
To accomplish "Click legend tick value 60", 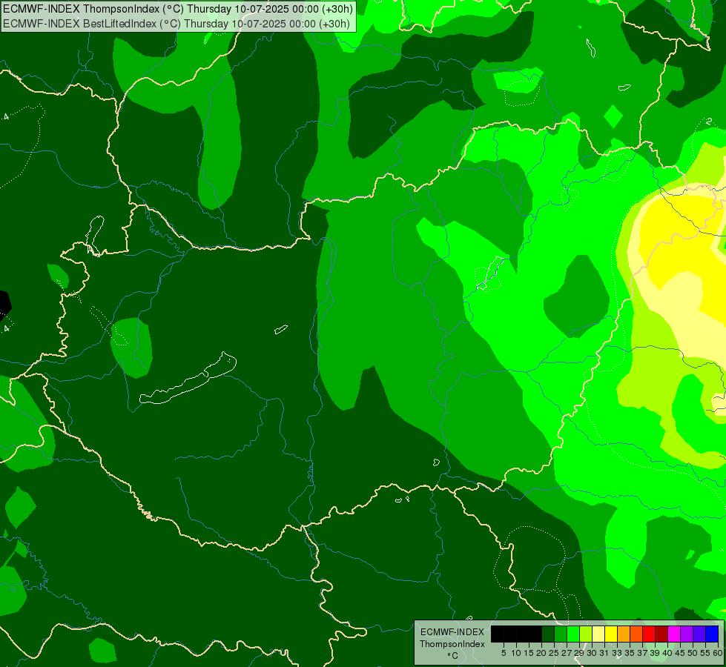I will coord(718,653).
